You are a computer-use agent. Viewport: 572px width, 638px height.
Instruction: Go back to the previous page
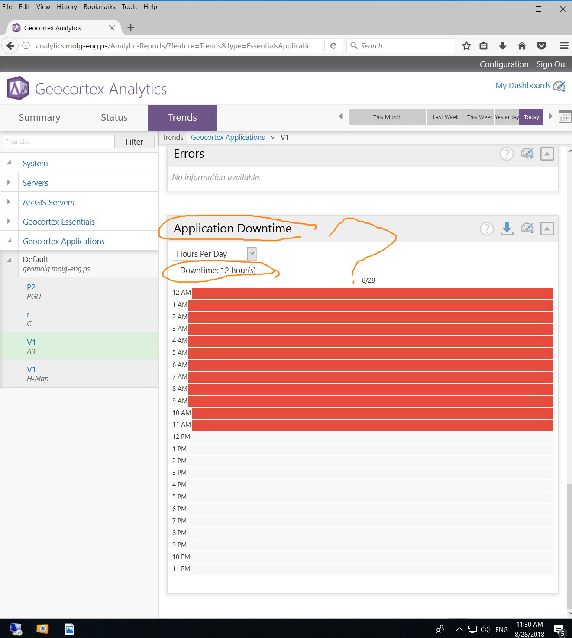(10, 45)
